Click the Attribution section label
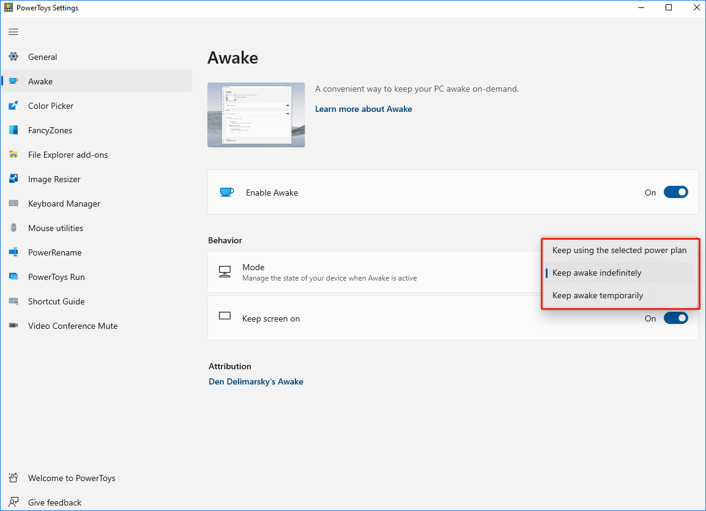This screenshot has height=511, width=706. (229, 366)
